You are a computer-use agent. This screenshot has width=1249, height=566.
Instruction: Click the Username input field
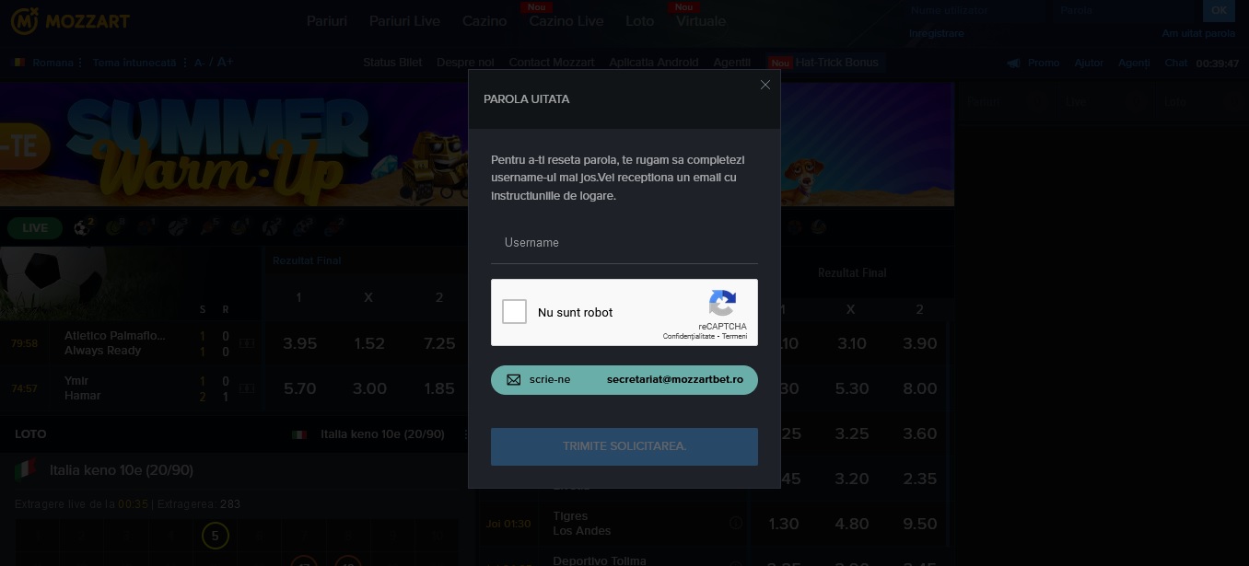pos(624,243)
